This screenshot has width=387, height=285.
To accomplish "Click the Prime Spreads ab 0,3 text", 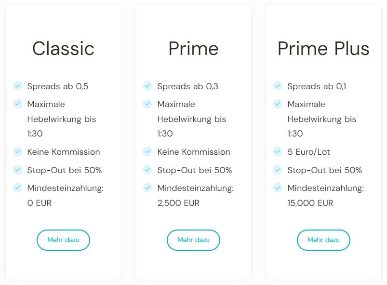I will [187, 87].
